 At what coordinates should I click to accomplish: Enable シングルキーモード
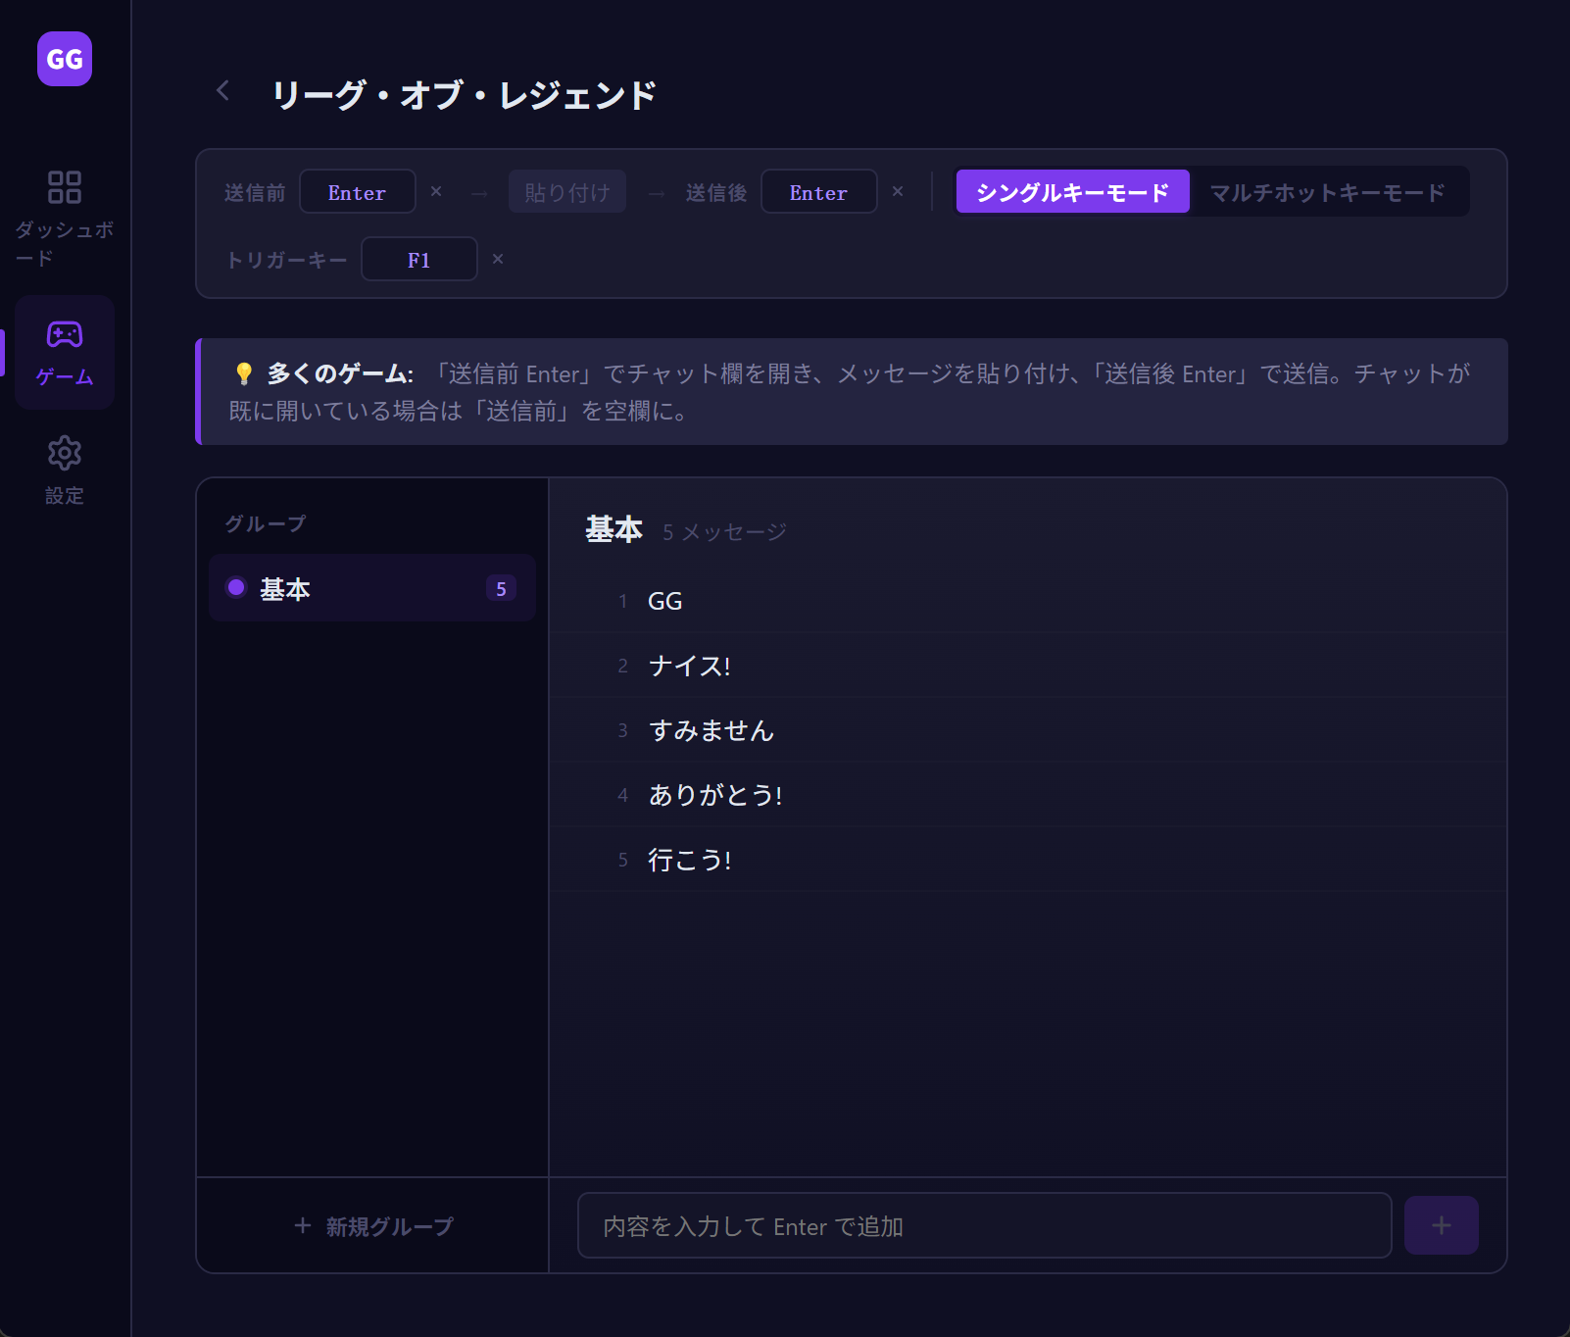pos(1072,191)
